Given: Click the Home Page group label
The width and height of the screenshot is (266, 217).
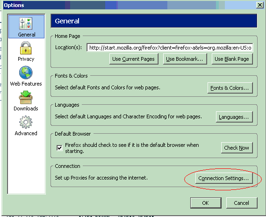Looking at the screenshot, I should (x=67, y=36).
